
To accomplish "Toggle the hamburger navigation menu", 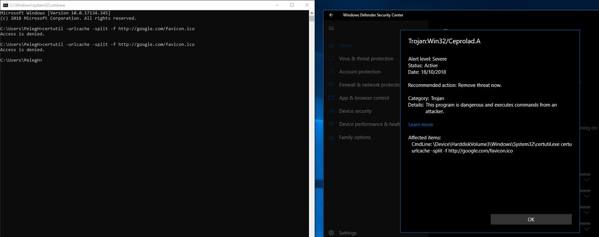I will click(331, 28).
